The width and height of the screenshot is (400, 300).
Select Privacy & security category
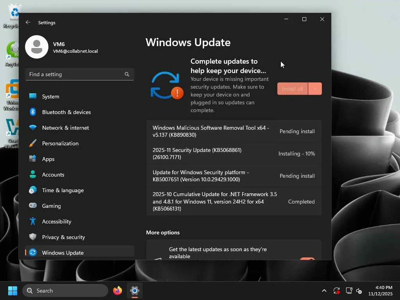(80, 237)
